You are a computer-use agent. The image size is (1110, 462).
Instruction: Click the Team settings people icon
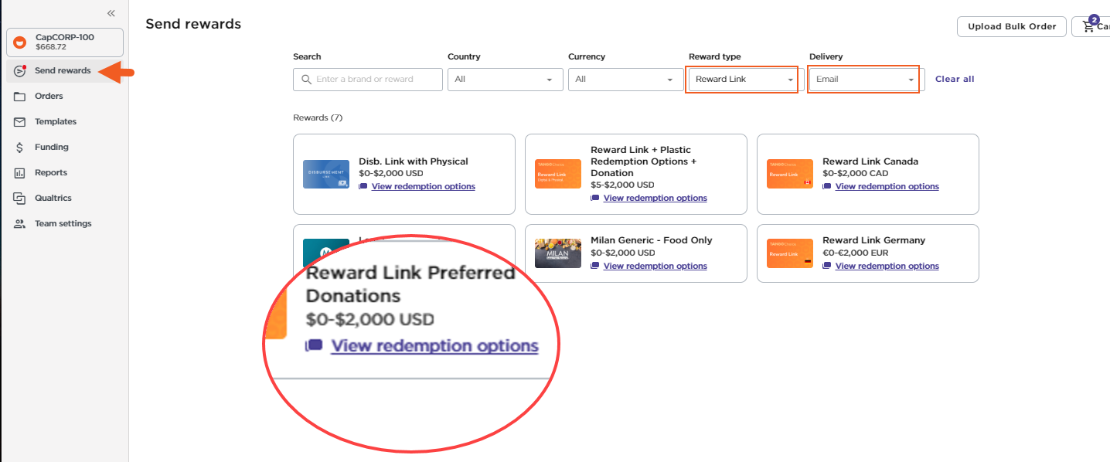click(20, 224)
